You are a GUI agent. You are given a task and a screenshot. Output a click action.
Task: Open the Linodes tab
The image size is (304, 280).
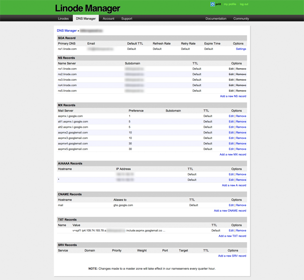point(63,19)
